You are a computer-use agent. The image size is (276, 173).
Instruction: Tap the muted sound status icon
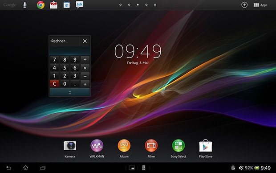tap(241, 168)
